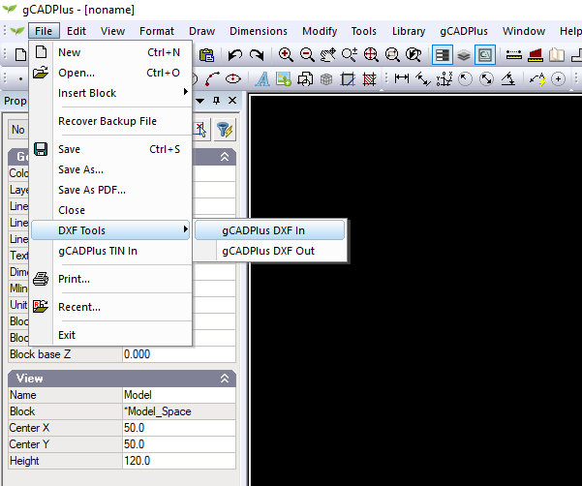Click the yellow ruler distance icon
Screen dimensions: 582x486
(513, 55)
